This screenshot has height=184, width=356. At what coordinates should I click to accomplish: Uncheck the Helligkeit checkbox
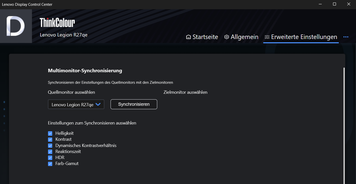[50, 133]
